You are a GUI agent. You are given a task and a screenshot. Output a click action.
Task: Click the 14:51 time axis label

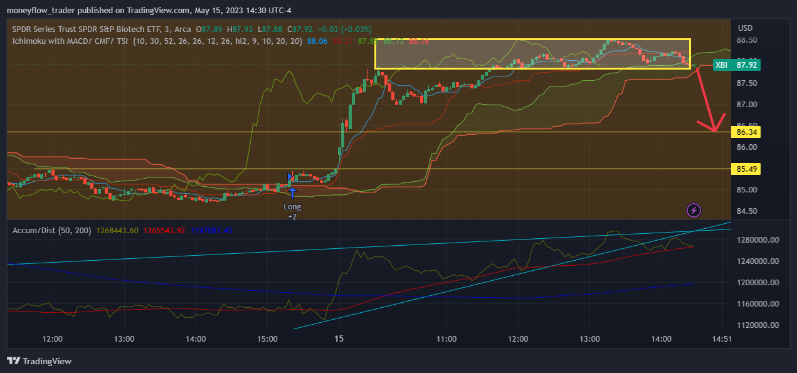point(723,339)
